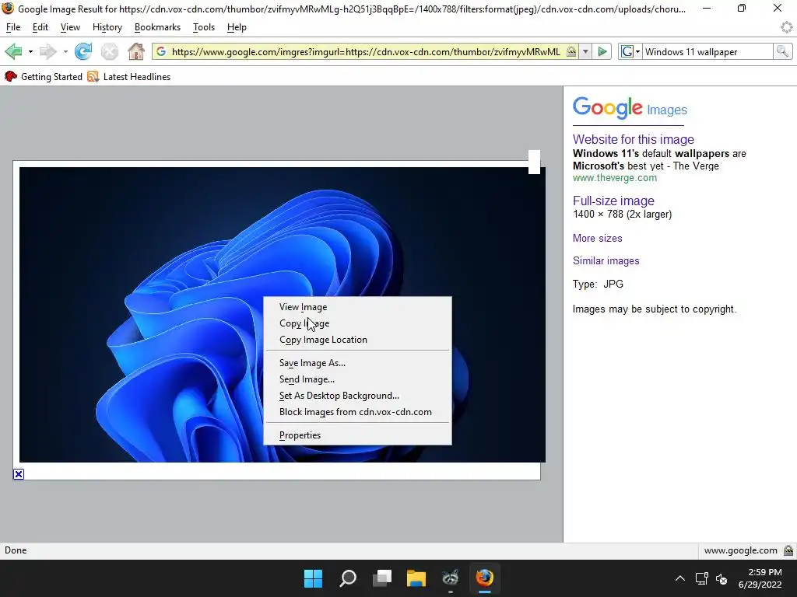Open the Forward button history dropdown

pos(65,52)
